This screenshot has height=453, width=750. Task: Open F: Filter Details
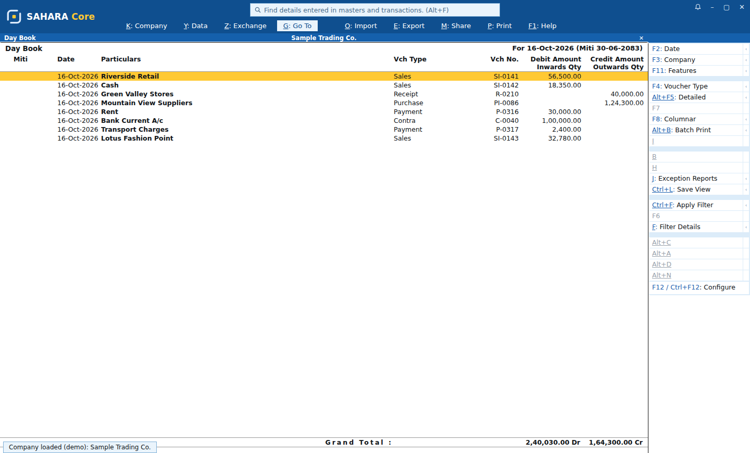(696, 227)
